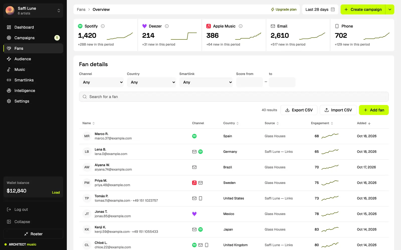The image size is (401, 250).
Task: Sort the table by Name
Action: (88, 123)
